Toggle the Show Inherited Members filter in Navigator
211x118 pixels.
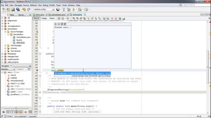[4, 112]
